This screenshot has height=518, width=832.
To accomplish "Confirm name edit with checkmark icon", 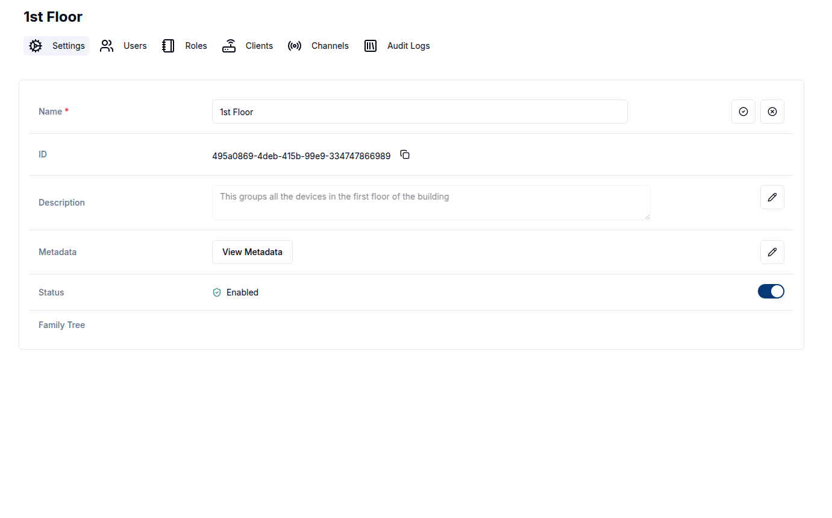I will tap(743, 112).
